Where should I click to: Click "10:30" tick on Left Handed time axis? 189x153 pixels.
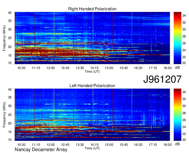point(21,145)
